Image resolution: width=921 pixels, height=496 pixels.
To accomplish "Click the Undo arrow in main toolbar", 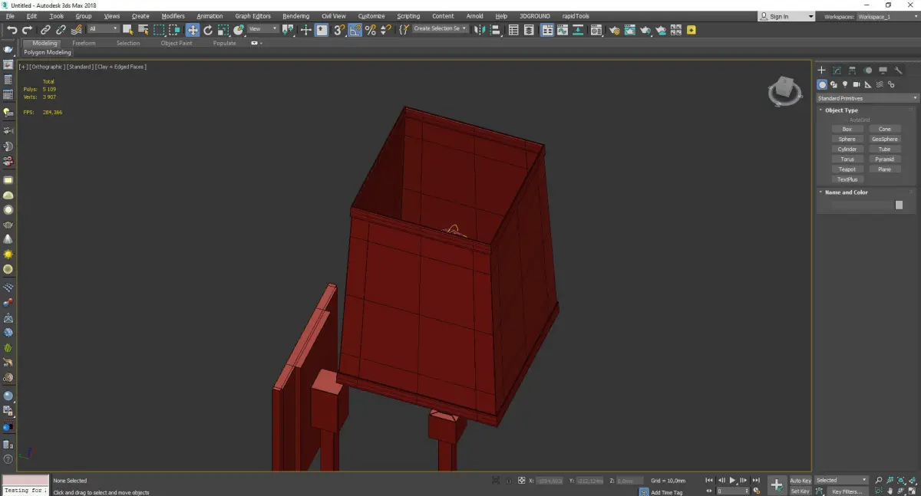I will coord(12,30).
